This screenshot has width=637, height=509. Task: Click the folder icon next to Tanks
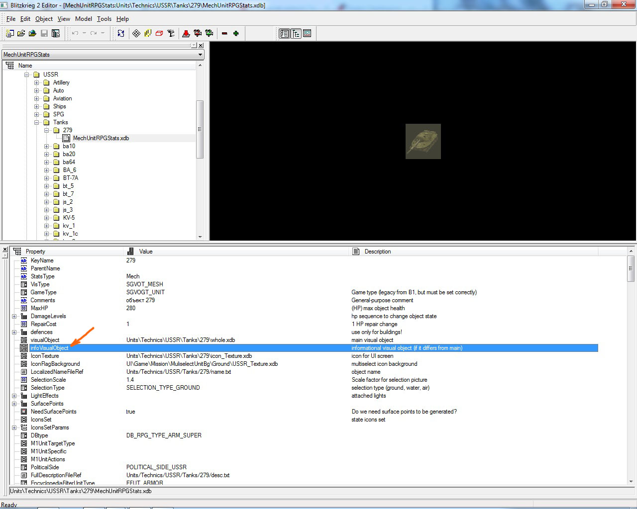click(46, 122)
